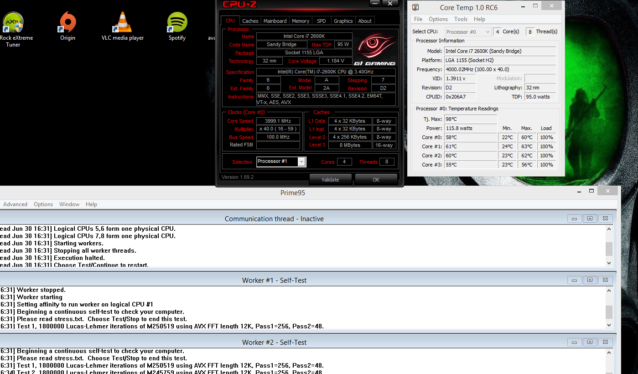Click the OK button in CPU-Z
The image size is (638, 374).
(x=376, y=180)
